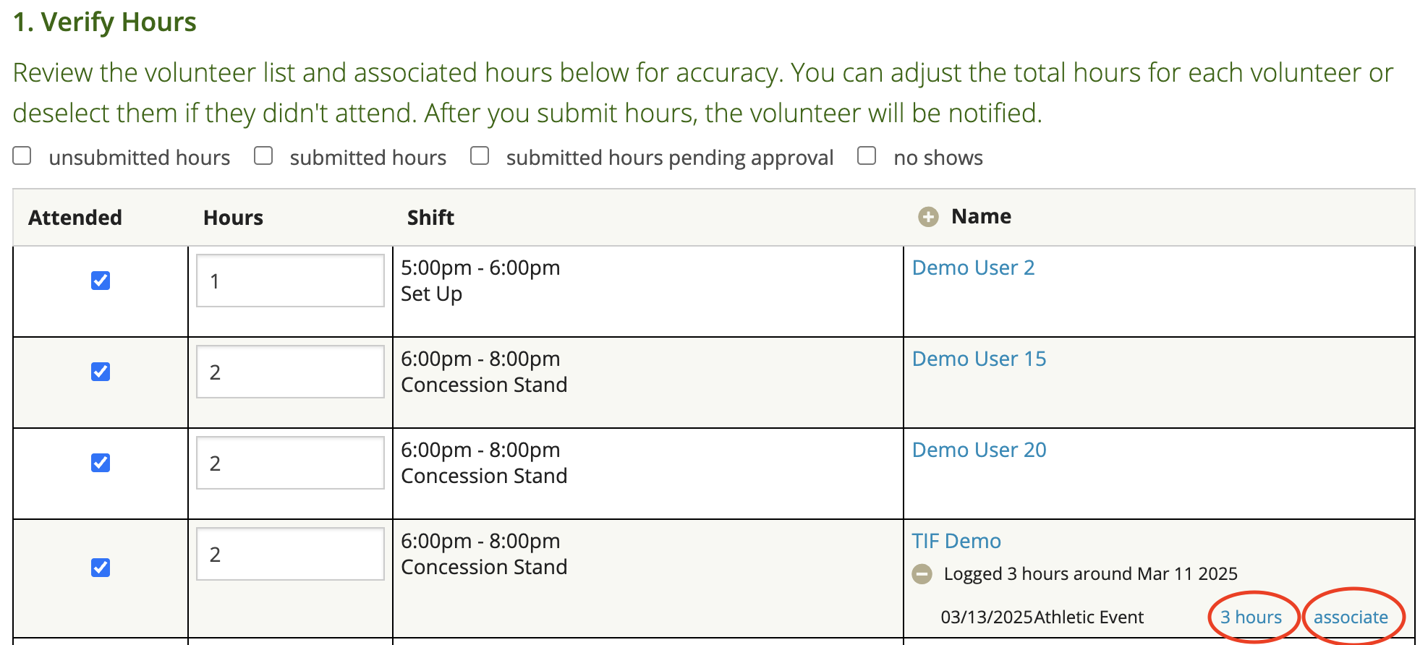Go to the Demo User 20 link
Image resolution: width=1428 pixels, height=645 pixels.
pos(979,450)
